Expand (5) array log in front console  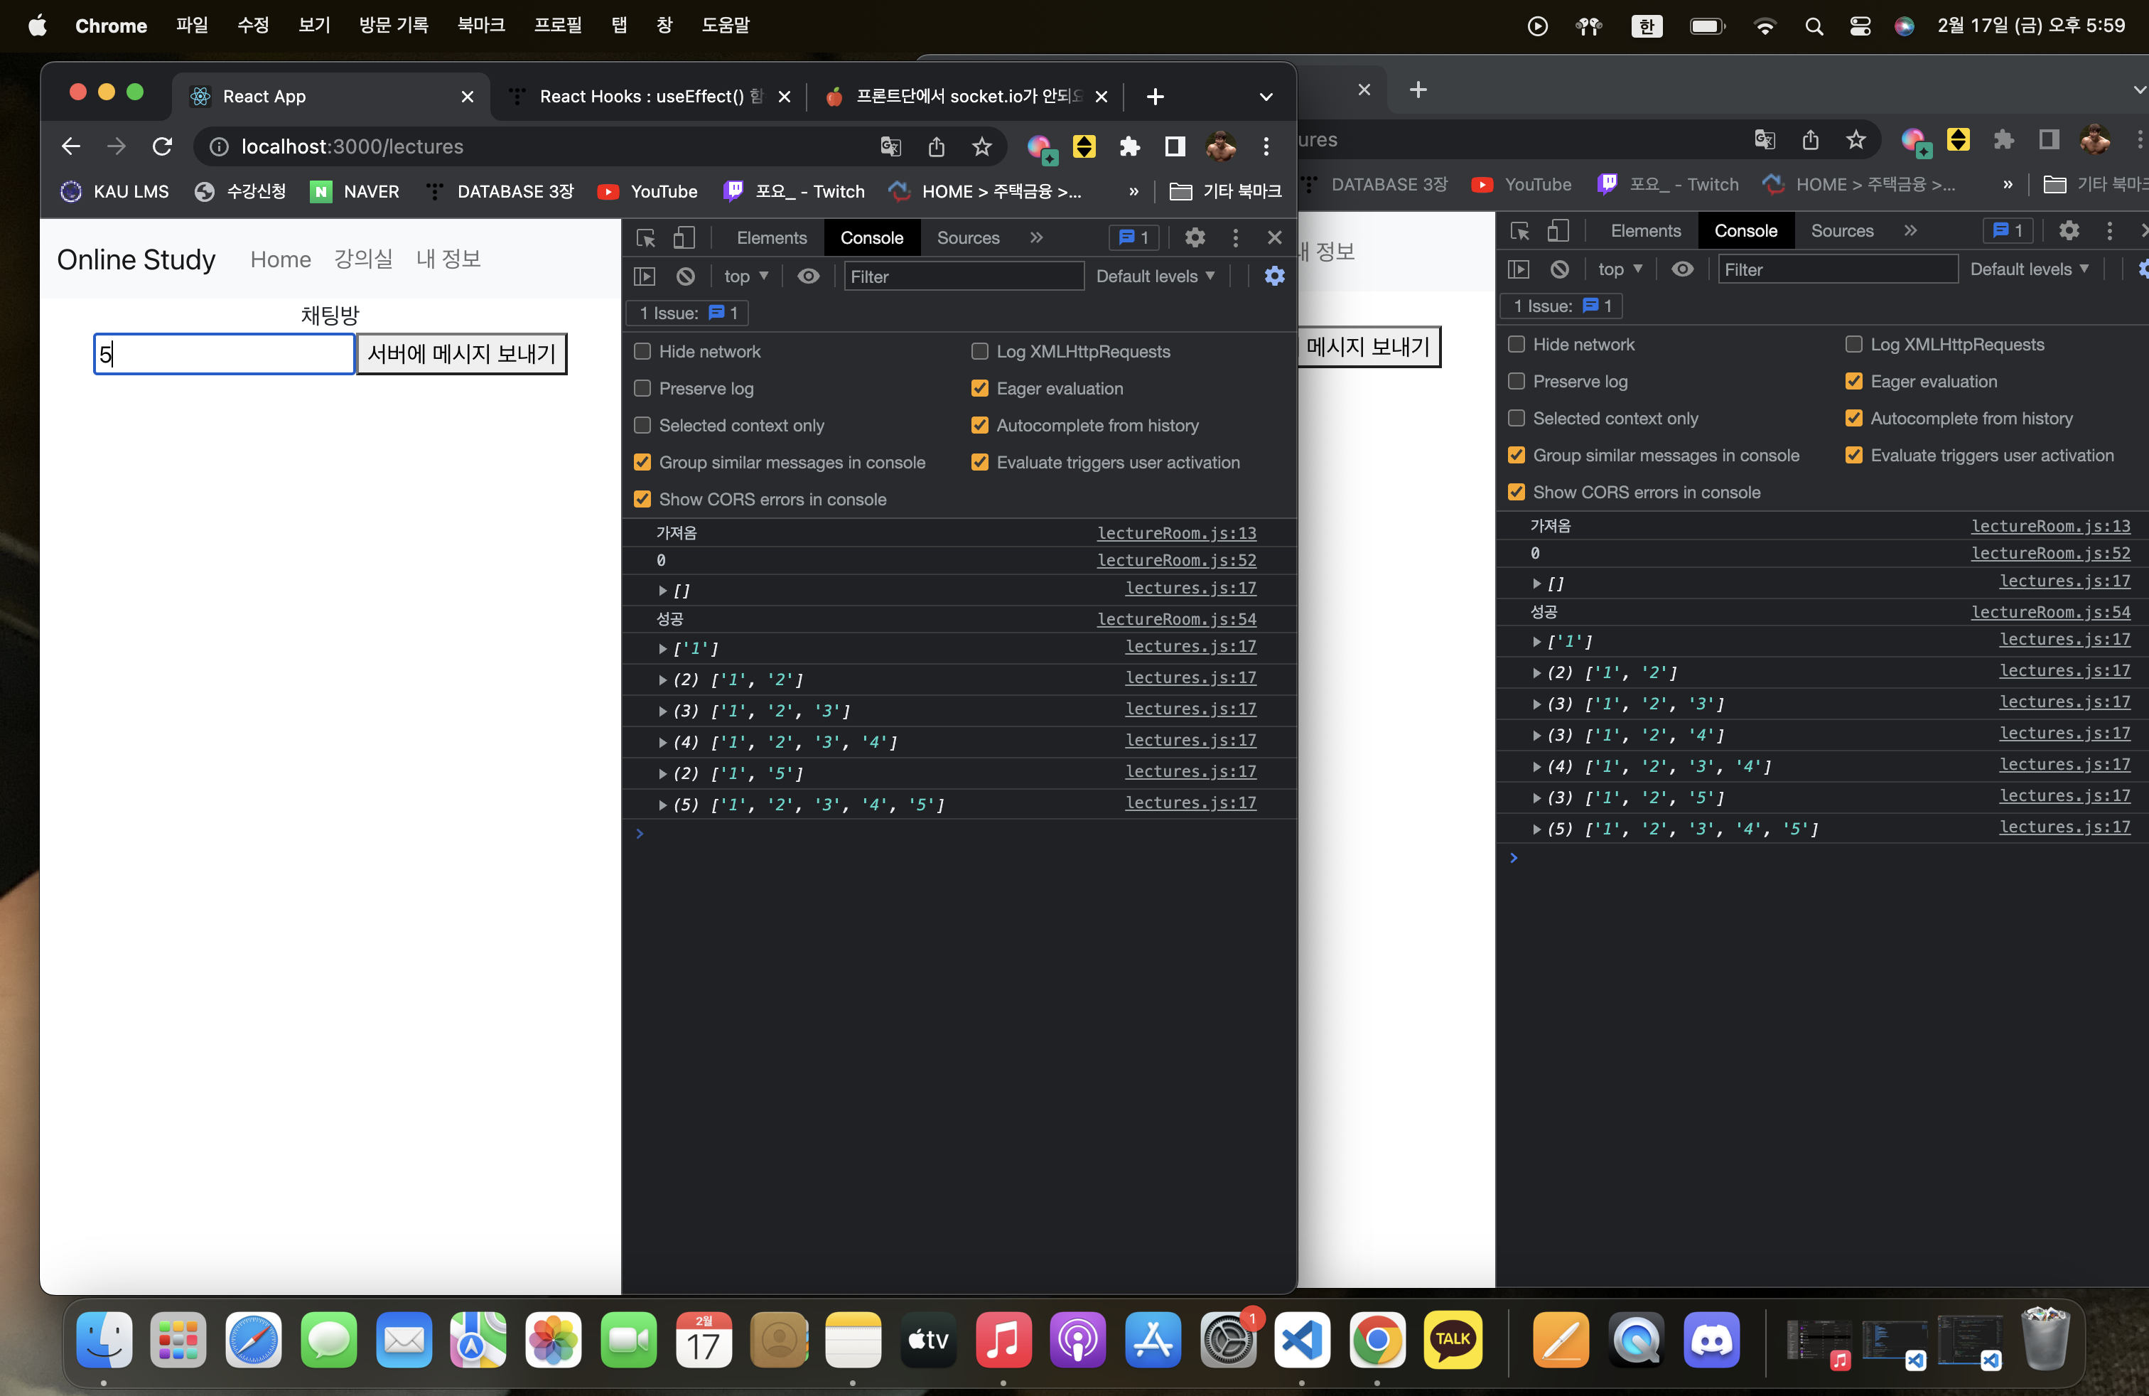[663, 805]
